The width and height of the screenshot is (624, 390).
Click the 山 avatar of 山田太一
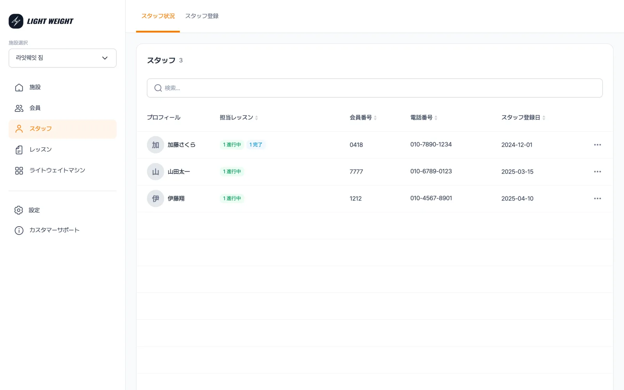155,172
